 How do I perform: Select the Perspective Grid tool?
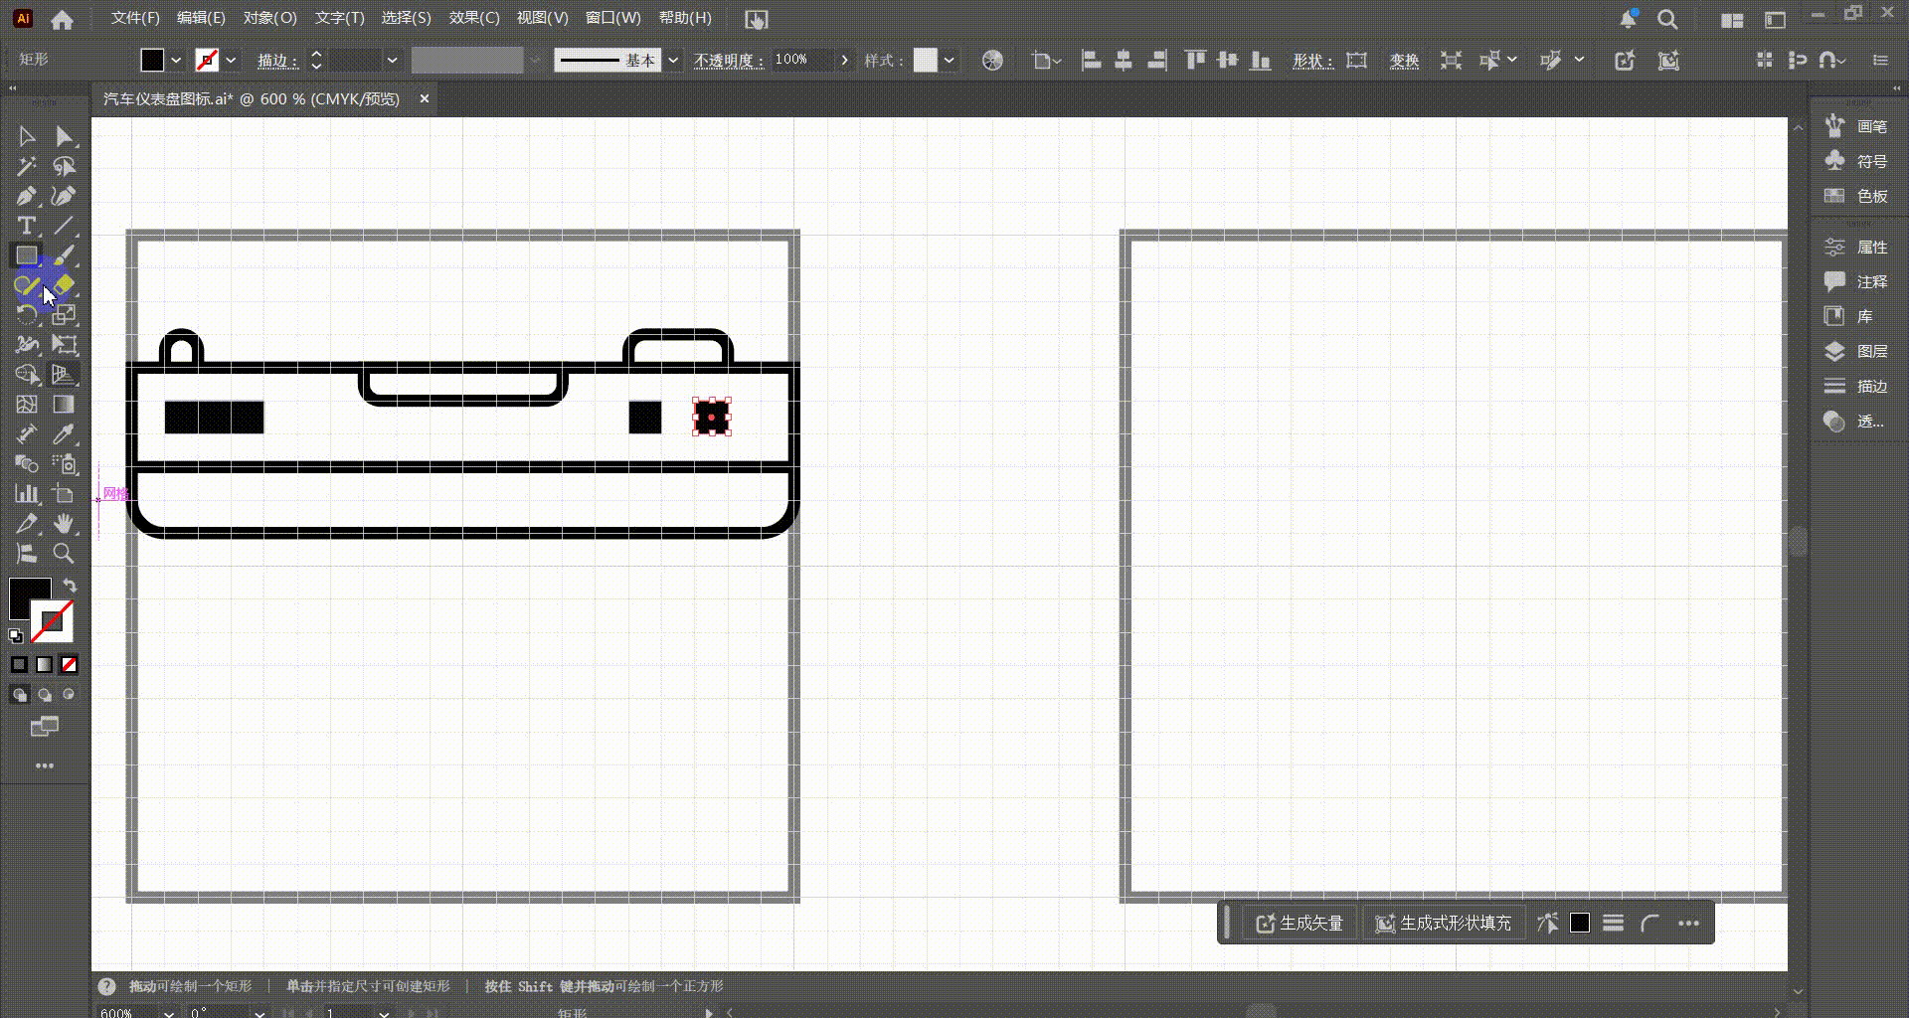click(x=64, y=375)
